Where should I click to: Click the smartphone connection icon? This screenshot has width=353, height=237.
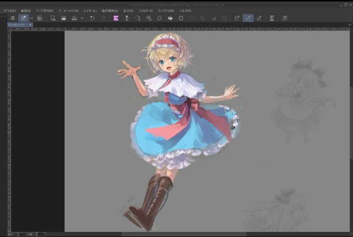tap(271, 18)
